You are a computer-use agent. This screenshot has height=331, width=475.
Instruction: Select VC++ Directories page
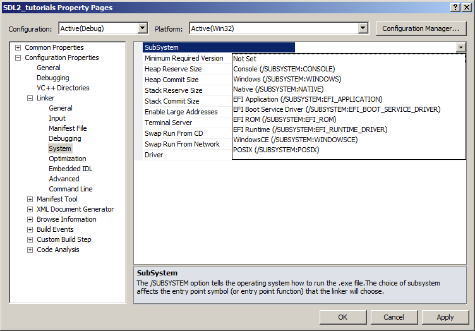click(63, 88)
